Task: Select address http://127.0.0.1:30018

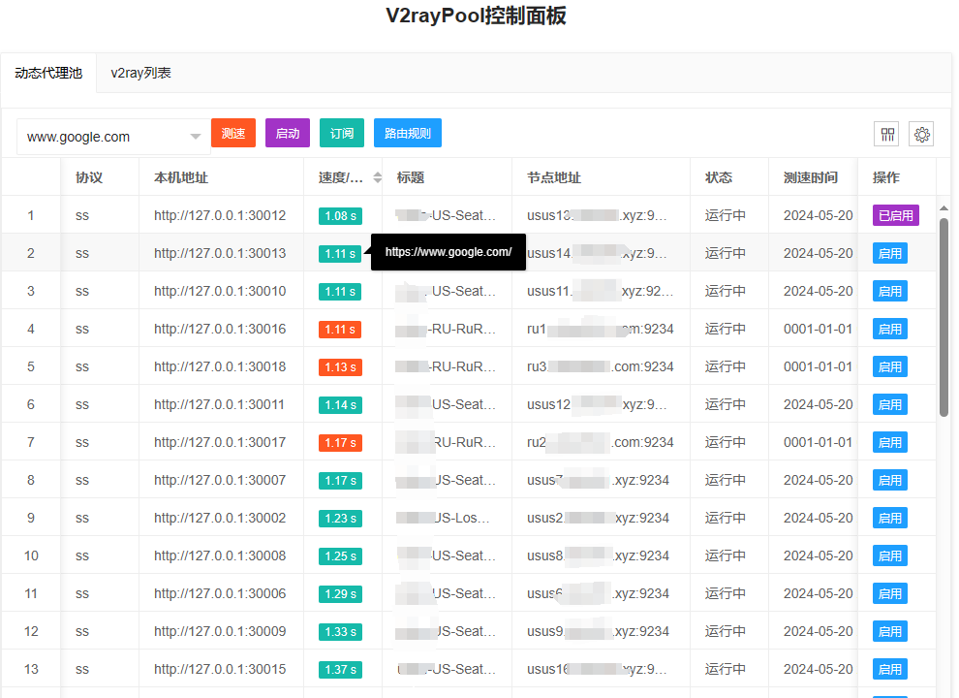Action: click(220, 366)
